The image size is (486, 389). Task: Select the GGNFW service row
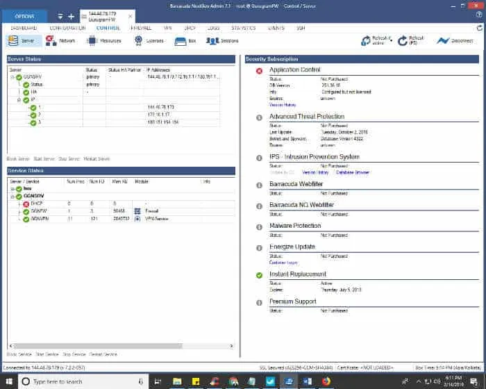click(x=121, y=211)
